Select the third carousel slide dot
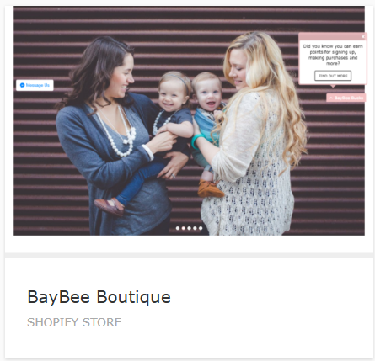375x361 pixels. [189, 228]
